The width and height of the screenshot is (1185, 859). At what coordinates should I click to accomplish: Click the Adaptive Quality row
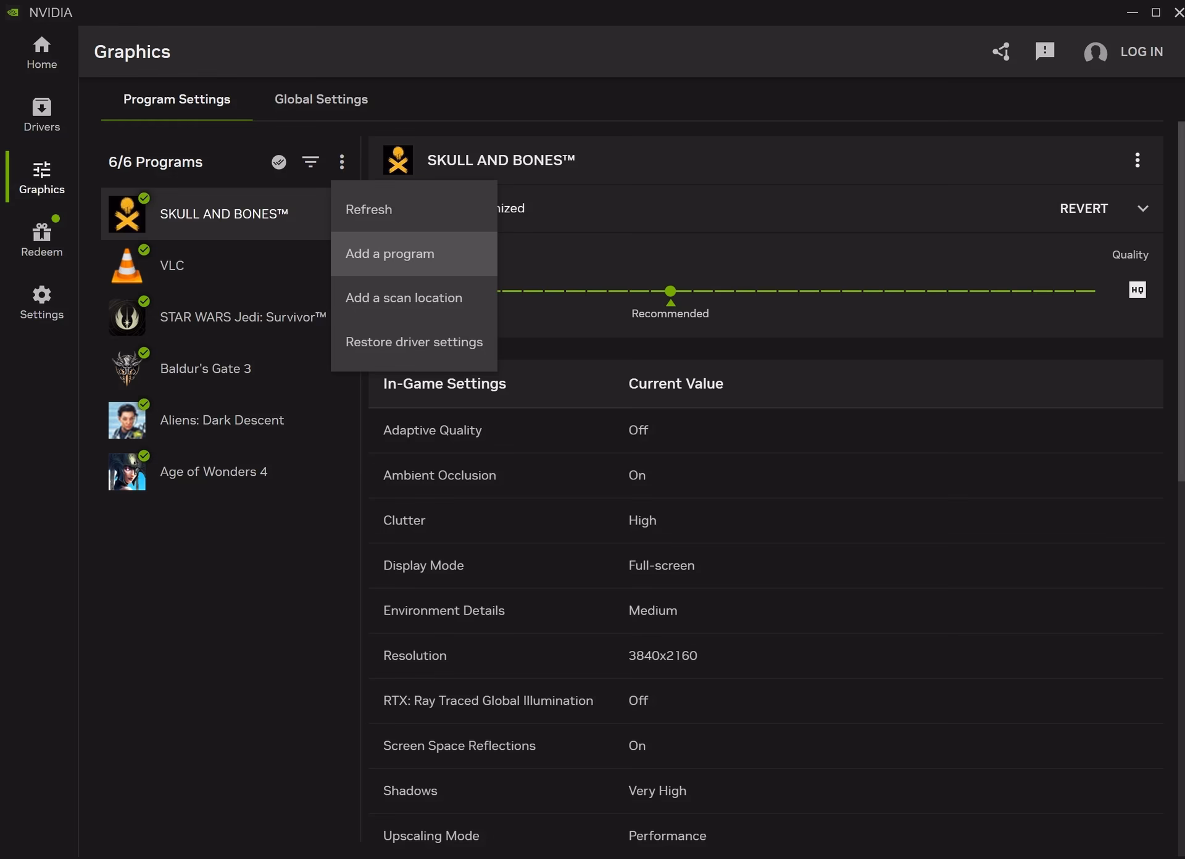765,431
